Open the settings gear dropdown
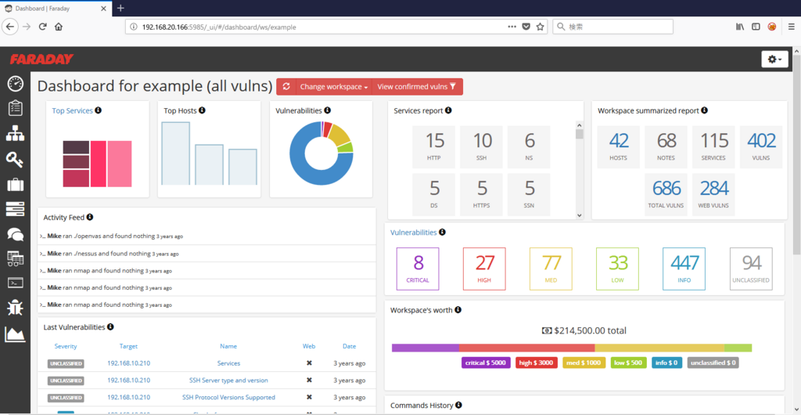This screenshot has width=801, height=415. tap(774, 60)
